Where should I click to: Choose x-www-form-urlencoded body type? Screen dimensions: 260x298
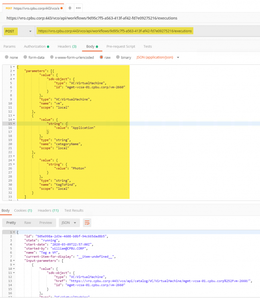pyautogui.click(x=52, y=57)
